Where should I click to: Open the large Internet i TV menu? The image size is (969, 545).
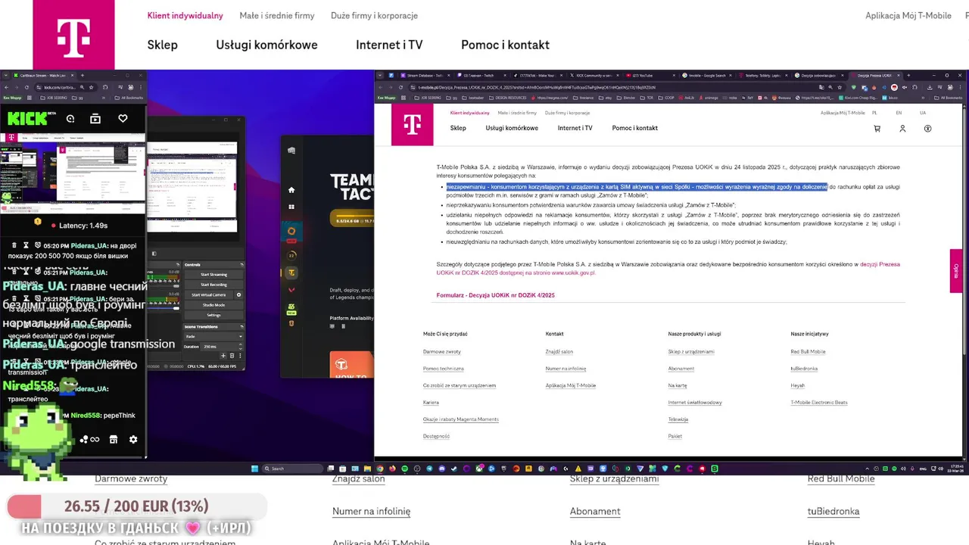tap(389, 45)
